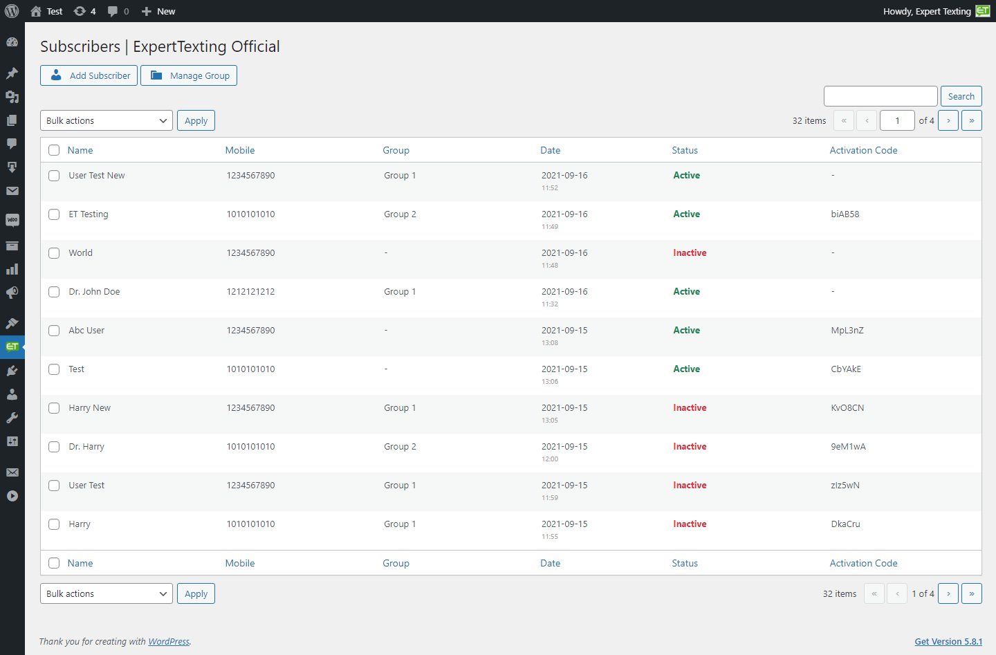
Task: Click the Inactive status for World
Action: click(x=690, y=253)
